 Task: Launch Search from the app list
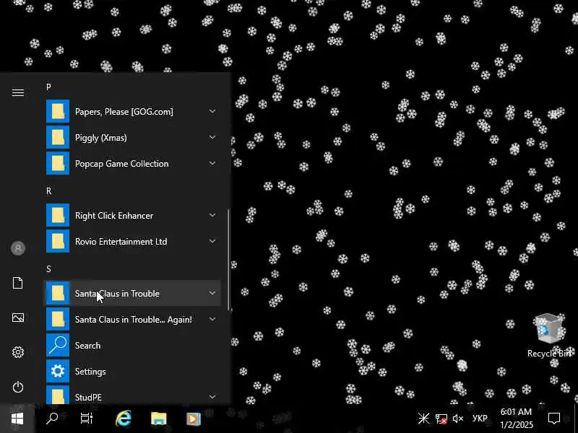[x=132, y=345]
